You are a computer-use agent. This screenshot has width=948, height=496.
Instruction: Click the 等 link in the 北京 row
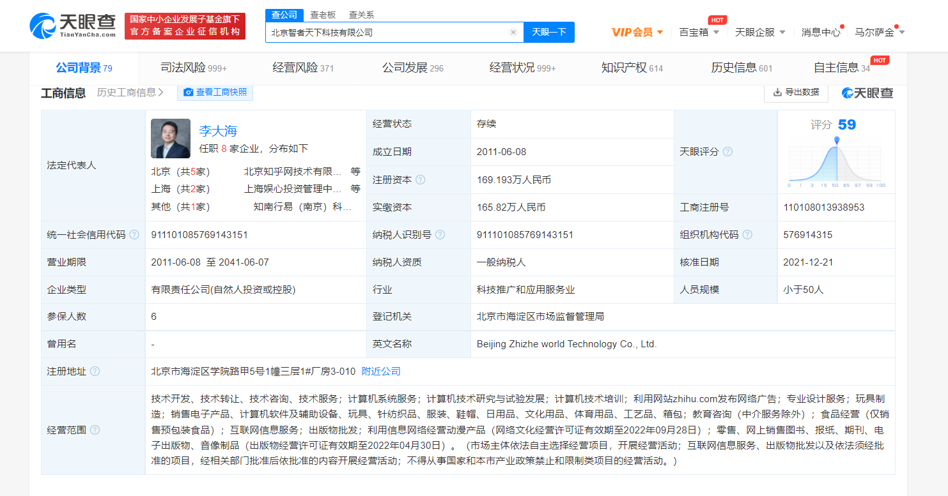tap(355, 172)
